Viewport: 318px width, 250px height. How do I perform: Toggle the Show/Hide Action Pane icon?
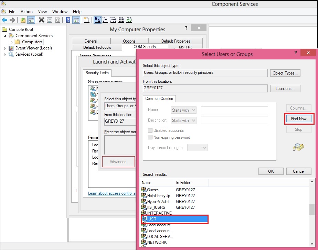click(76, 20)
